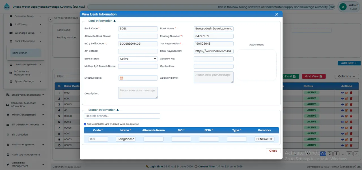Delete the bank code 00026 row
This screenshot has width=362, height=170.
351,128
